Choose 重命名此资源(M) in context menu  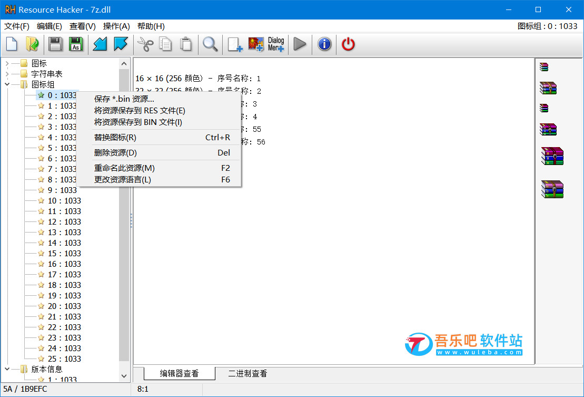(x=160, y=168)
